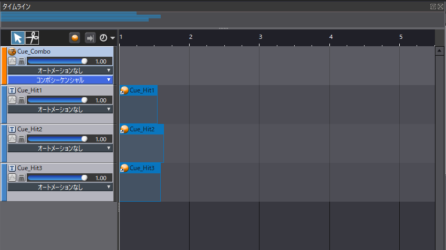Viewport: 446px width, 250px height.
Task: Select the Cue_Hit3 track name
Action: pos(29,168)
